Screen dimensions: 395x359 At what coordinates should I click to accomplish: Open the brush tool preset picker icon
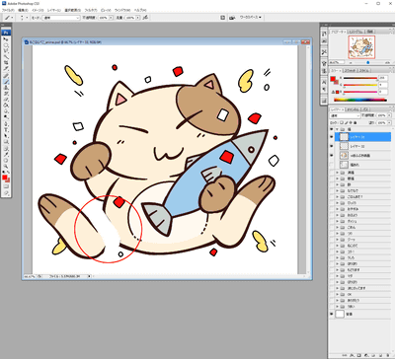tap(8, 18)
